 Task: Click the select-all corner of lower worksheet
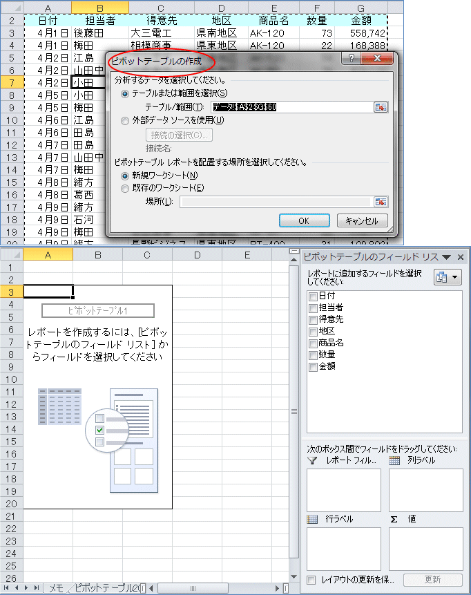(x=12, y=255)
